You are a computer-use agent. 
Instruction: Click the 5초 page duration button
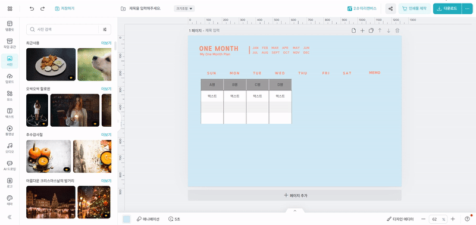174,219
